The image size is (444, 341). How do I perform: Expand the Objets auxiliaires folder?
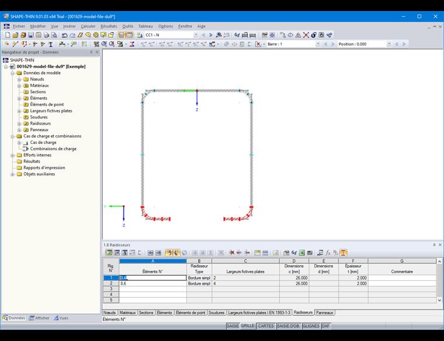[x=12, y=174]
